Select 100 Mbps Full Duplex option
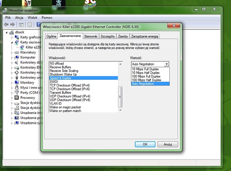 pos(150,77)
